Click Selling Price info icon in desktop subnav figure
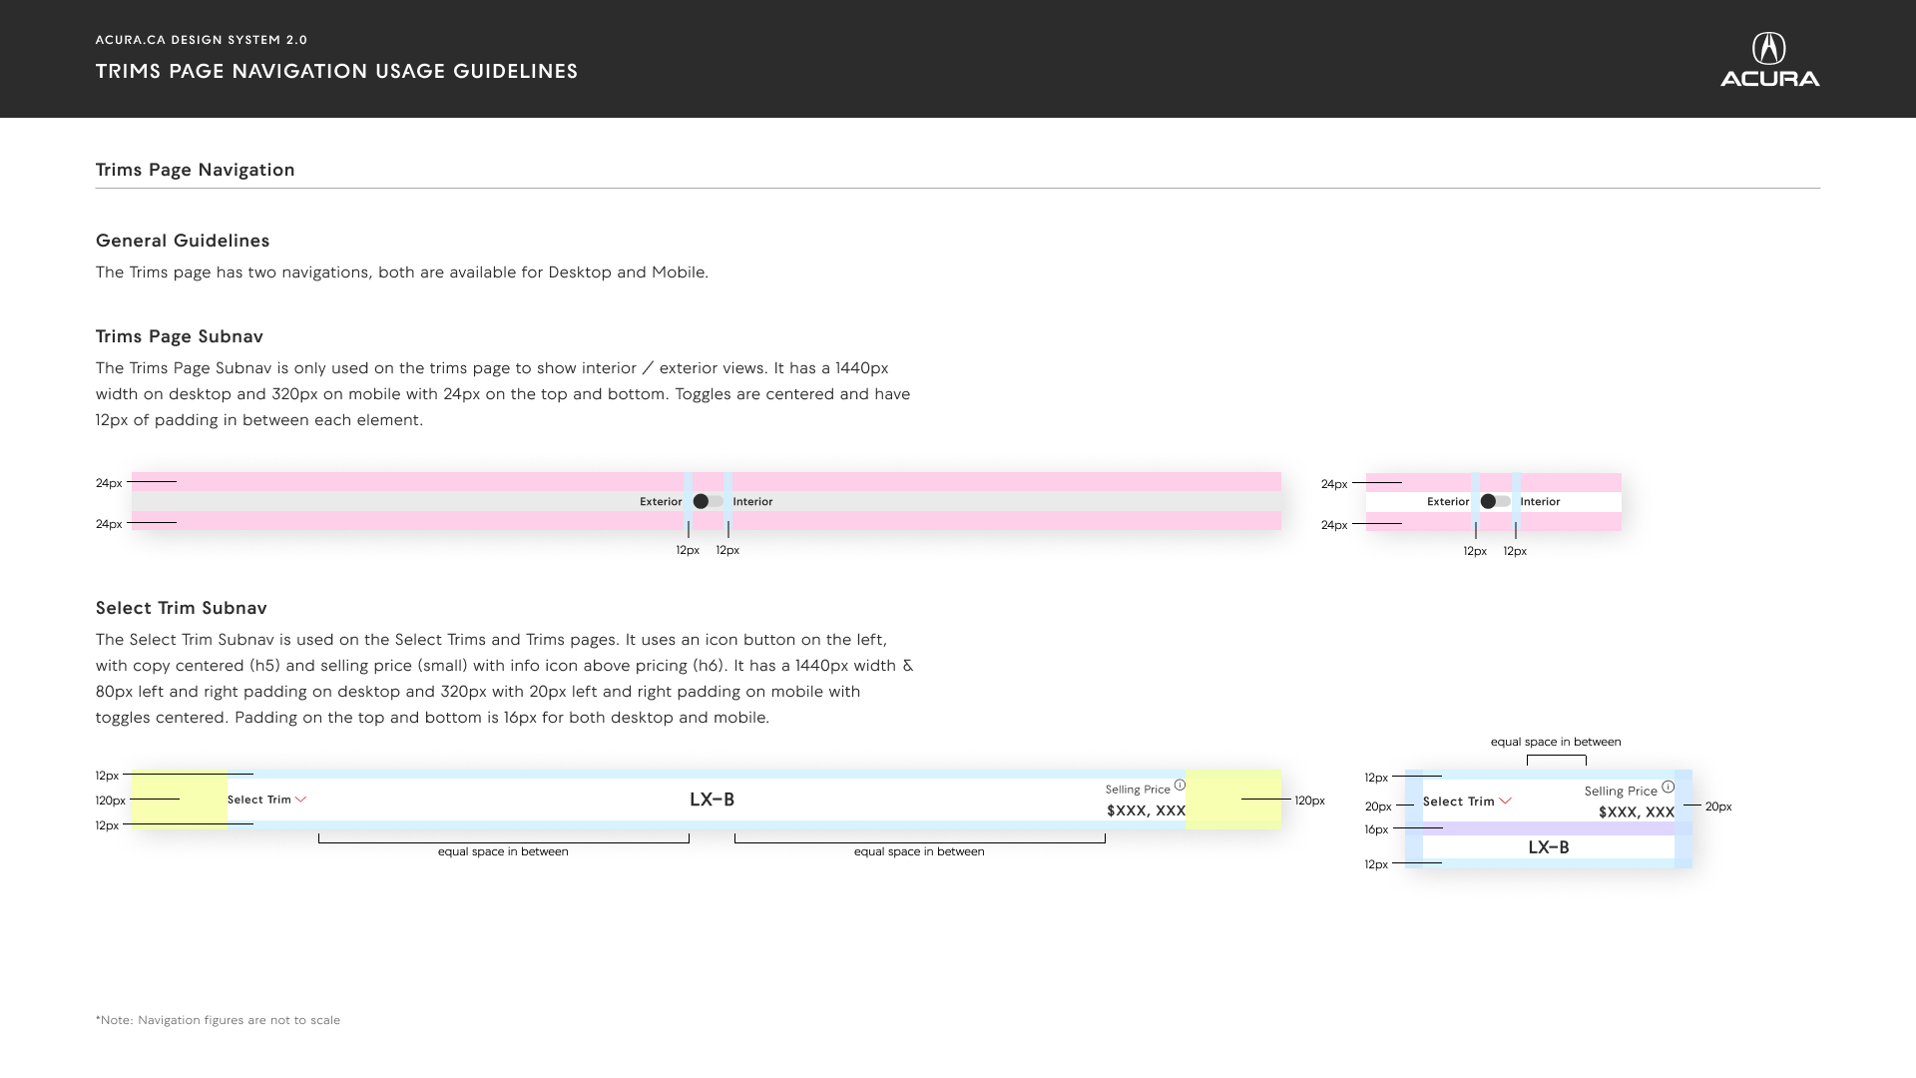Image resolution: width=1916 pixels, height=1078 pixels. [x=1180, y=786]
